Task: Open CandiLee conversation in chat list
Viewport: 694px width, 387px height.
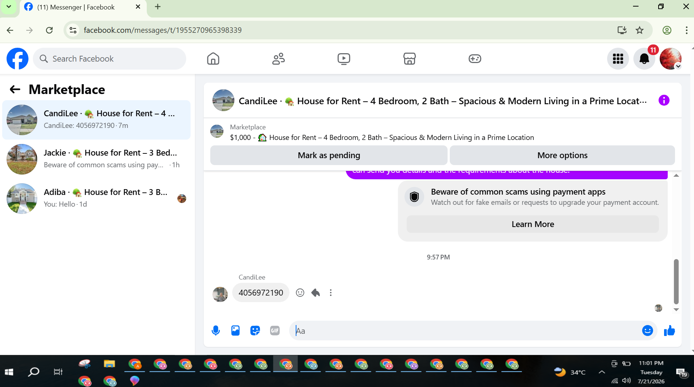Action: tap(96, 120)
